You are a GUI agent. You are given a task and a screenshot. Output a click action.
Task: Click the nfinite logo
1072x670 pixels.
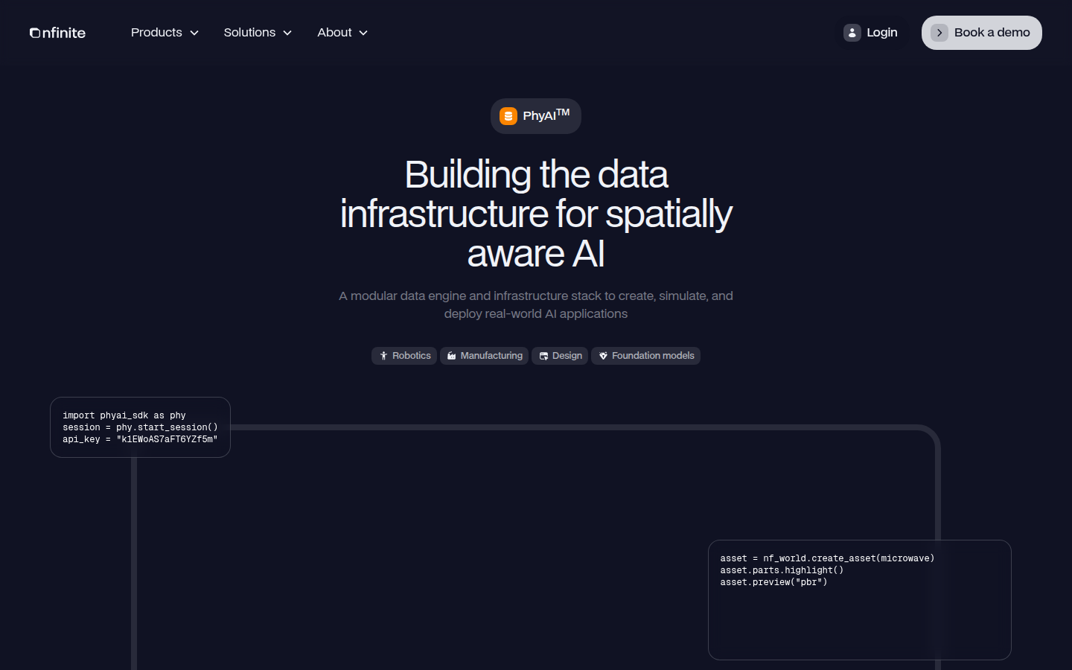pyautogui.click(x=57, y=33)
